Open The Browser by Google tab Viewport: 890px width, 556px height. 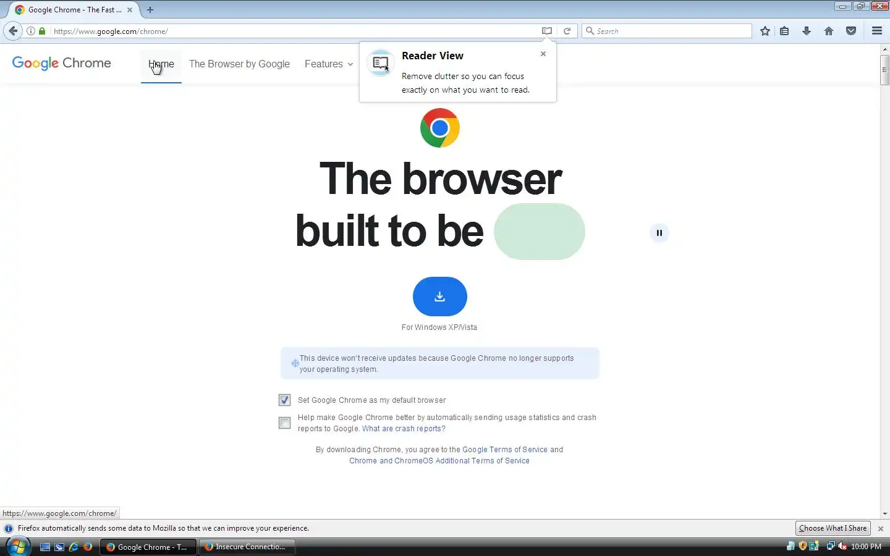coord(239,64)
